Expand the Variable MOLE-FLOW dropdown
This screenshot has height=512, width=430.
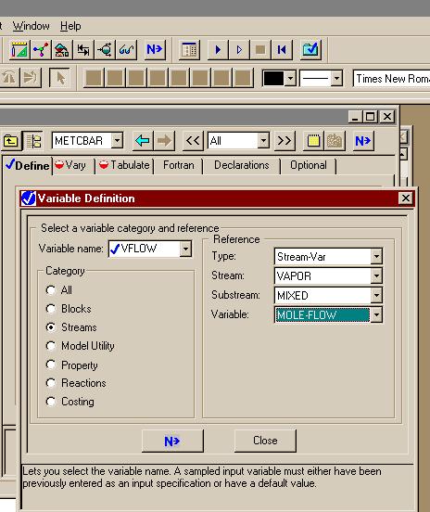coord(376,315)
